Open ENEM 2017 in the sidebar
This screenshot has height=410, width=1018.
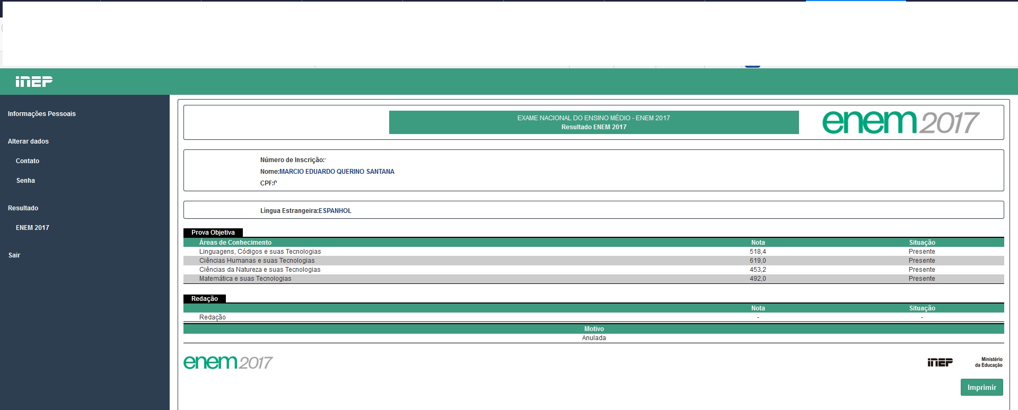pos(32,228)
